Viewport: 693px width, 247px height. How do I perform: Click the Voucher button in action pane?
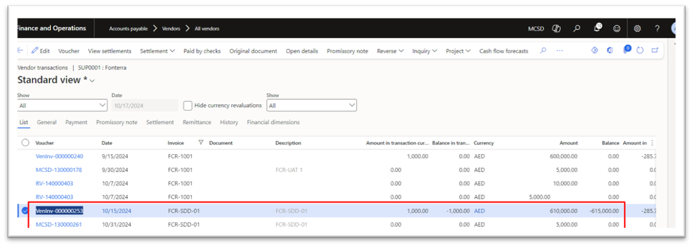[69, 51]
